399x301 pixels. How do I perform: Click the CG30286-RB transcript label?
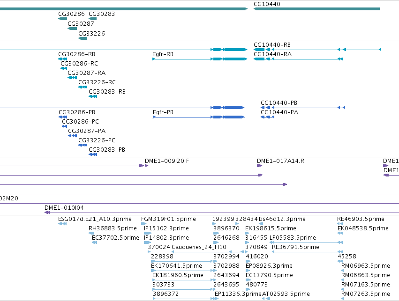[76, 54]
